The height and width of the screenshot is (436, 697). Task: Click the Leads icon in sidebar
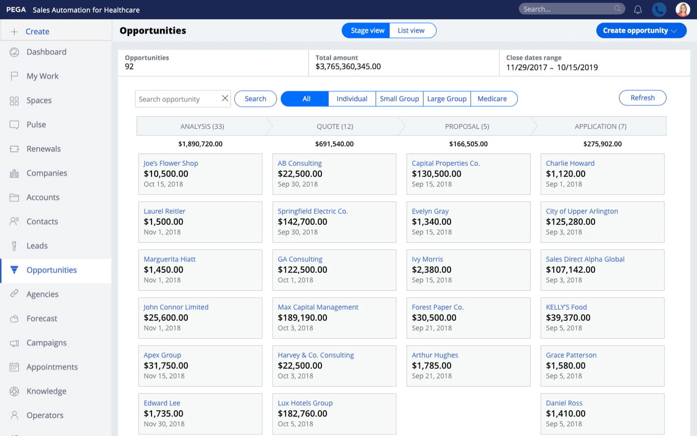coord(14,246)
